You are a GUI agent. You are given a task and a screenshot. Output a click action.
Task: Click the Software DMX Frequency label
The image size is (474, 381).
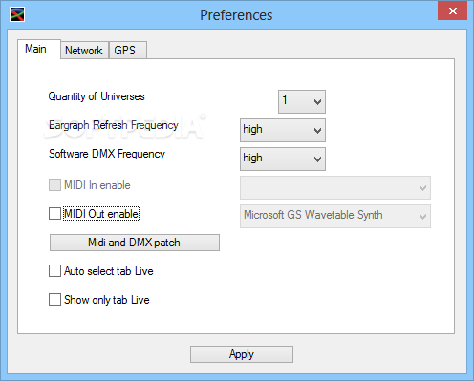click(x=107, y=154)
